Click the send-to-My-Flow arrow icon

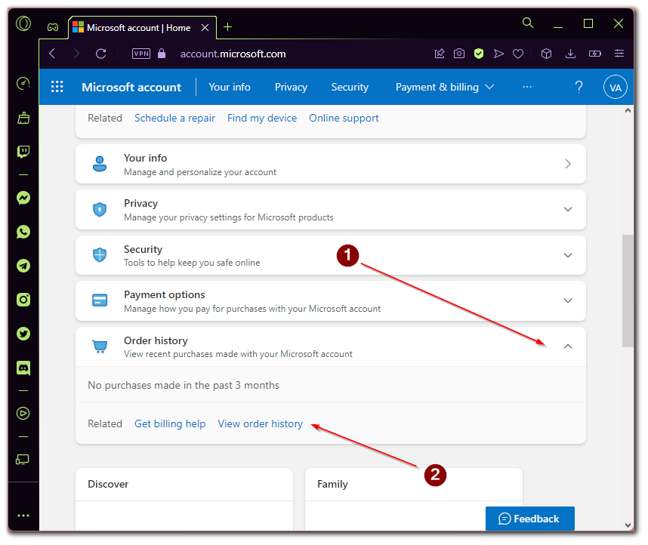498,54
